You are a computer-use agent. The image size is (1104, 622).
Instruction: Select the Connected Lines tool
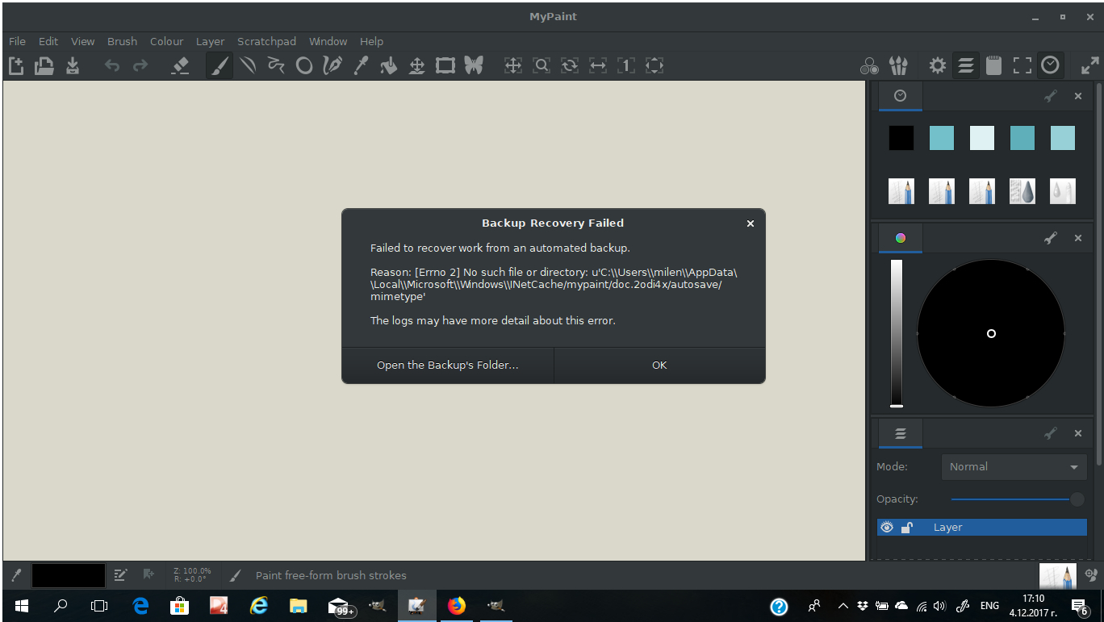click(x=276, y=65)
